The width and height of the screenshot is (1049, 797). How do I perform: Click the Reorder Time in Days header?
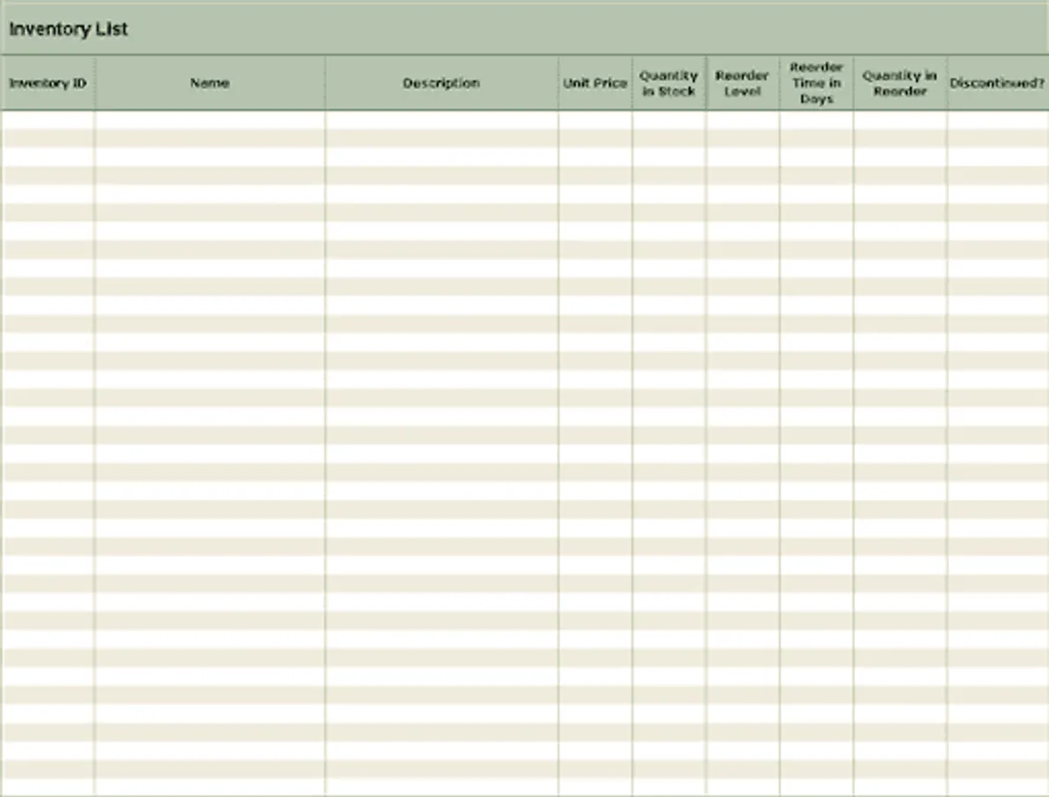click(x=816, y=83)
